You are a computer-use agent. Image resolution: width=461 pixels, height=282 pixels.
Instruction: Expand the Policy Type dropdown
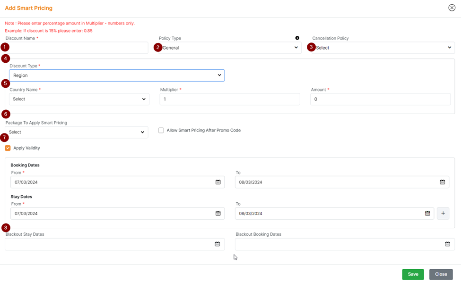click(x=230, y=48)
